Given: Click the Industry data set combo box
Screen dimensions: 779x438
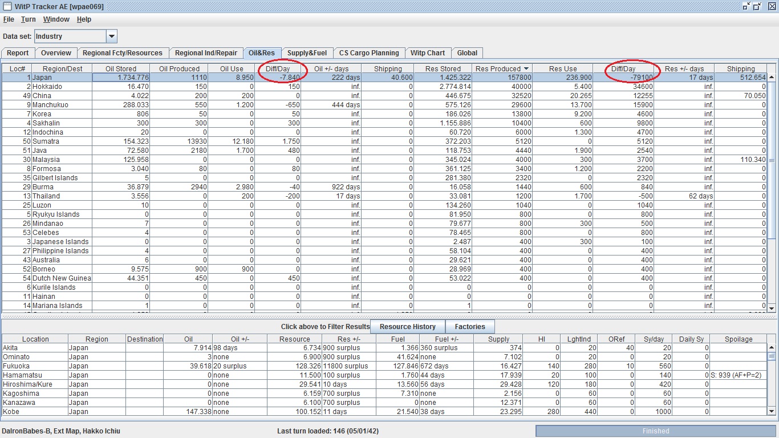Looking at the screenshot, I should pyautogui.click(x=75, y=36).
